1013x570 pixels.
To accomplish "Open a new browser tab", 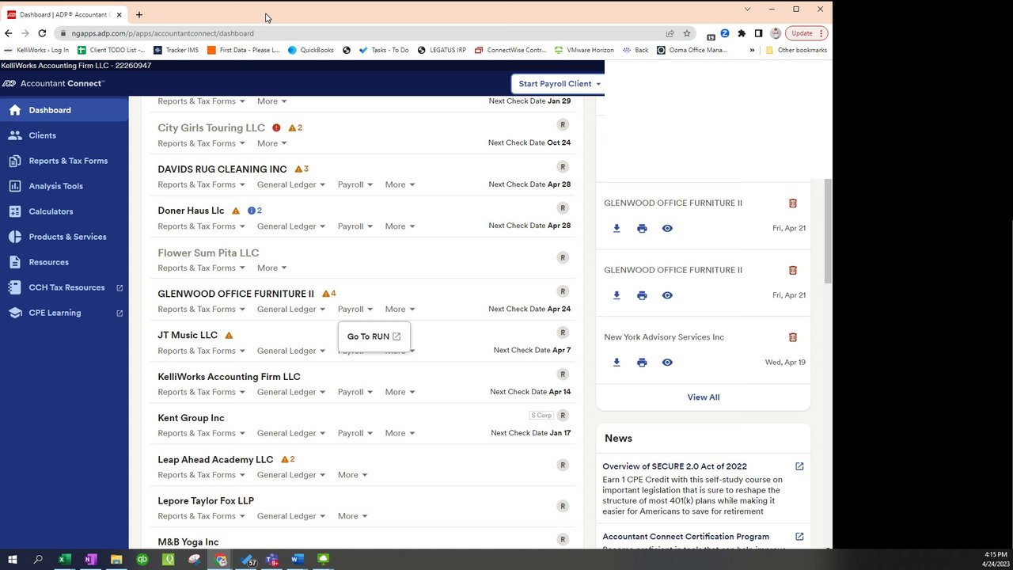I will coord(139,14).
